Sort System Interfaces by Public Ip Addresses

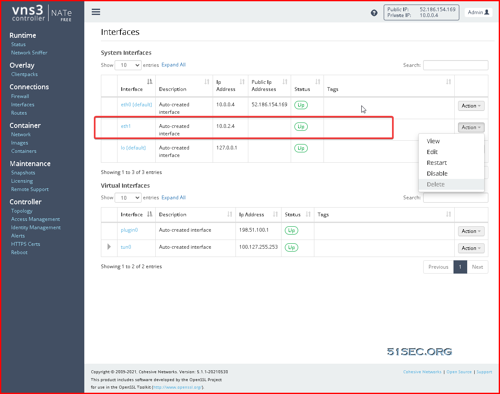tap(270, 86)
